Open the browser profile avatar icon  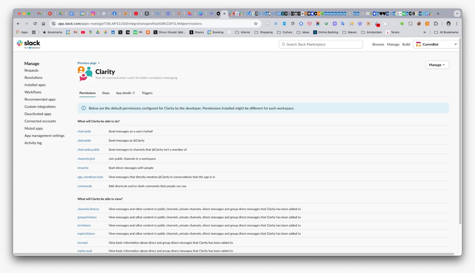pos(448,23)
